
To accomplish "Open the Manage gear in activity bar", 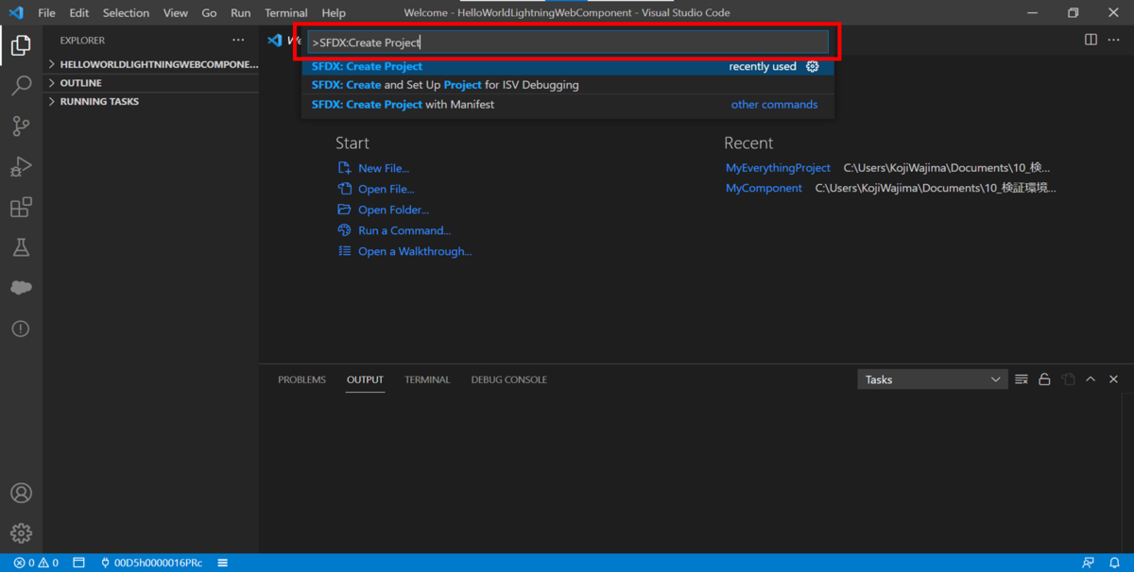I will pos(21,533).
